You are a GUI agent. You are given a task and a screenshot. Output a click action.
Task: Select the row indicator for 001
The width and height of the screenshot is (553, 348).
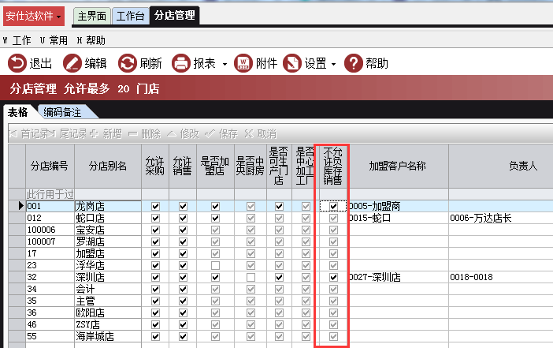17,206
